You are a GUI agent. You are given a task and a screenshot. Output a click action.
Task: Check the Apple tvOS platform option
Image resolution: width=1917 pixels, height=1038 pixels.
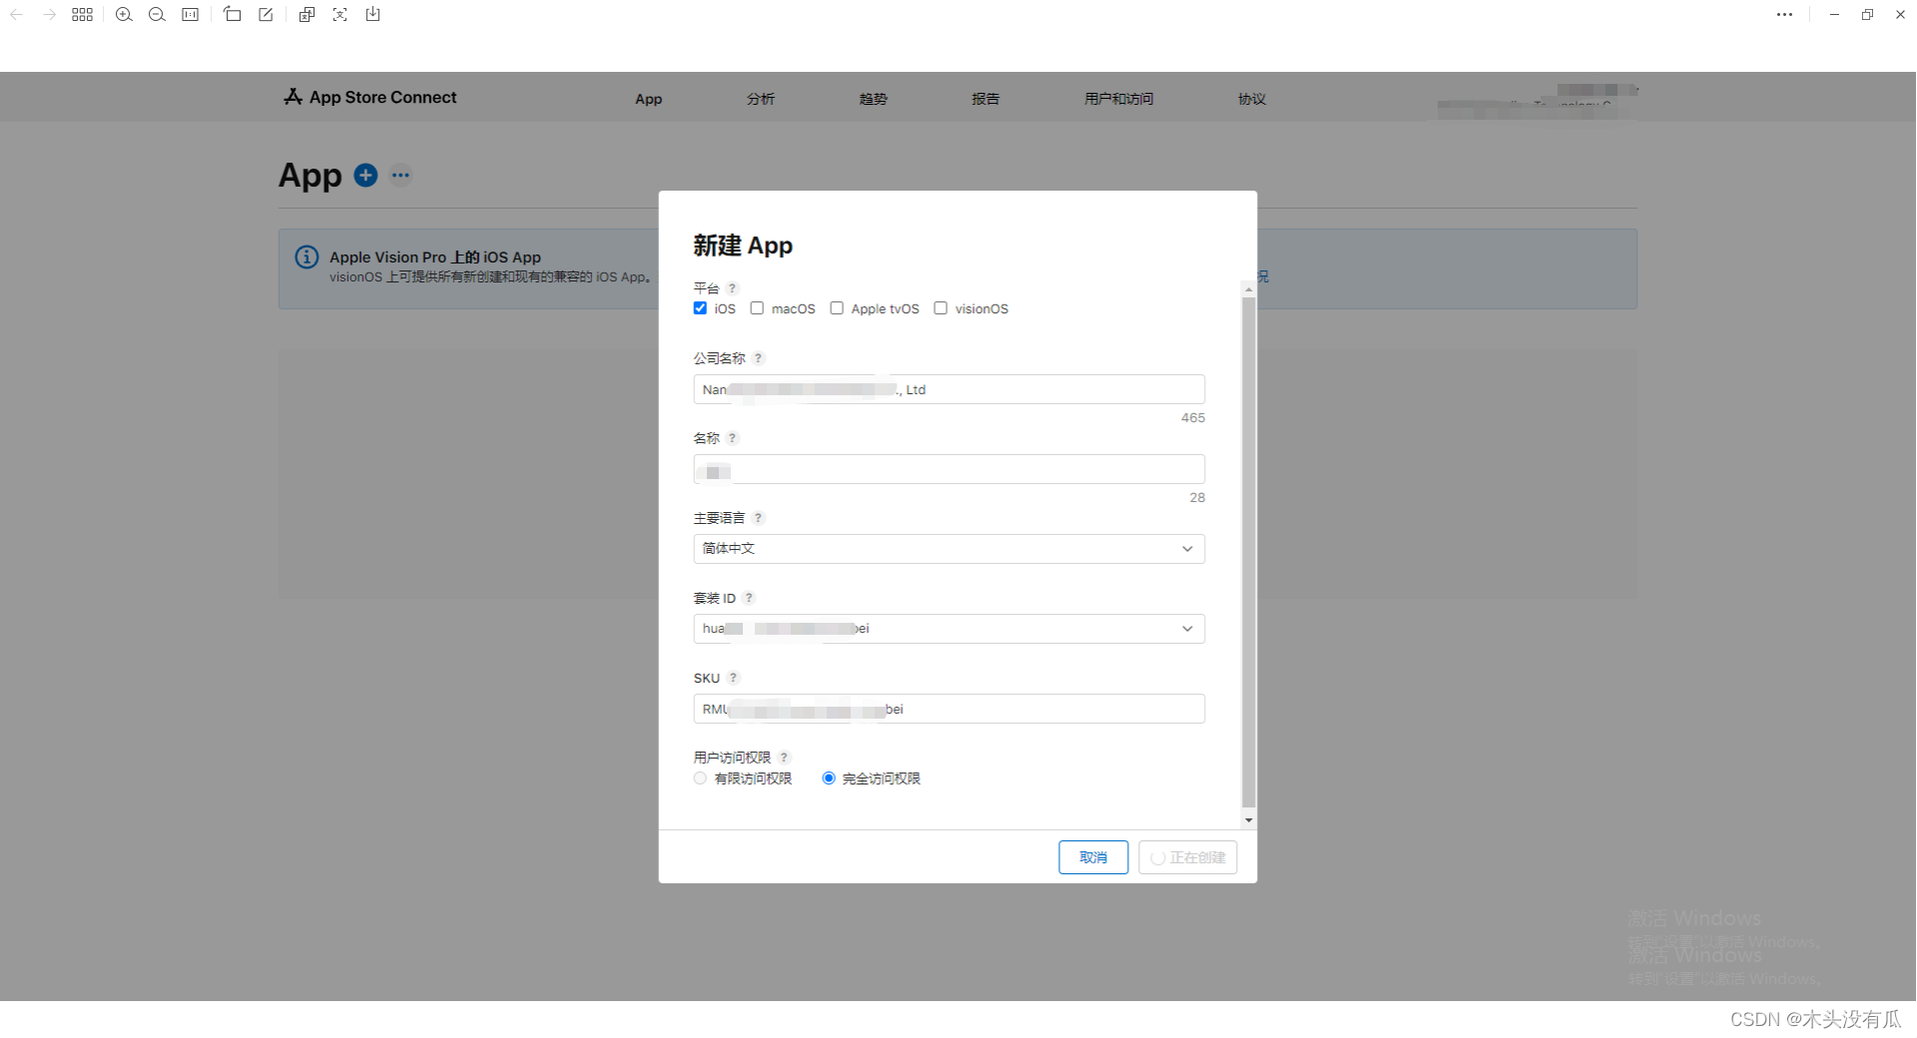pos(837,307)
